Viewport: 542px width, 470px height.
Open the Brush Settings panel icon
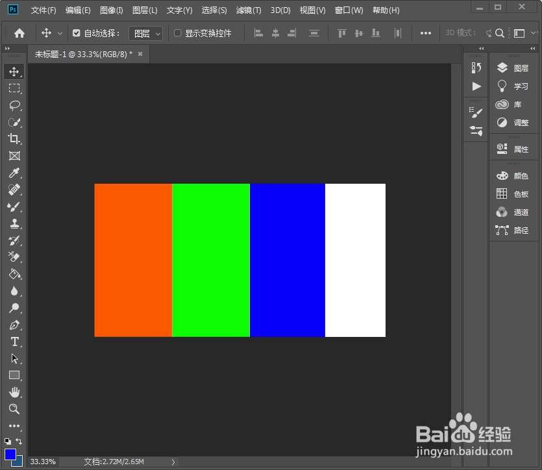[476, 112]
